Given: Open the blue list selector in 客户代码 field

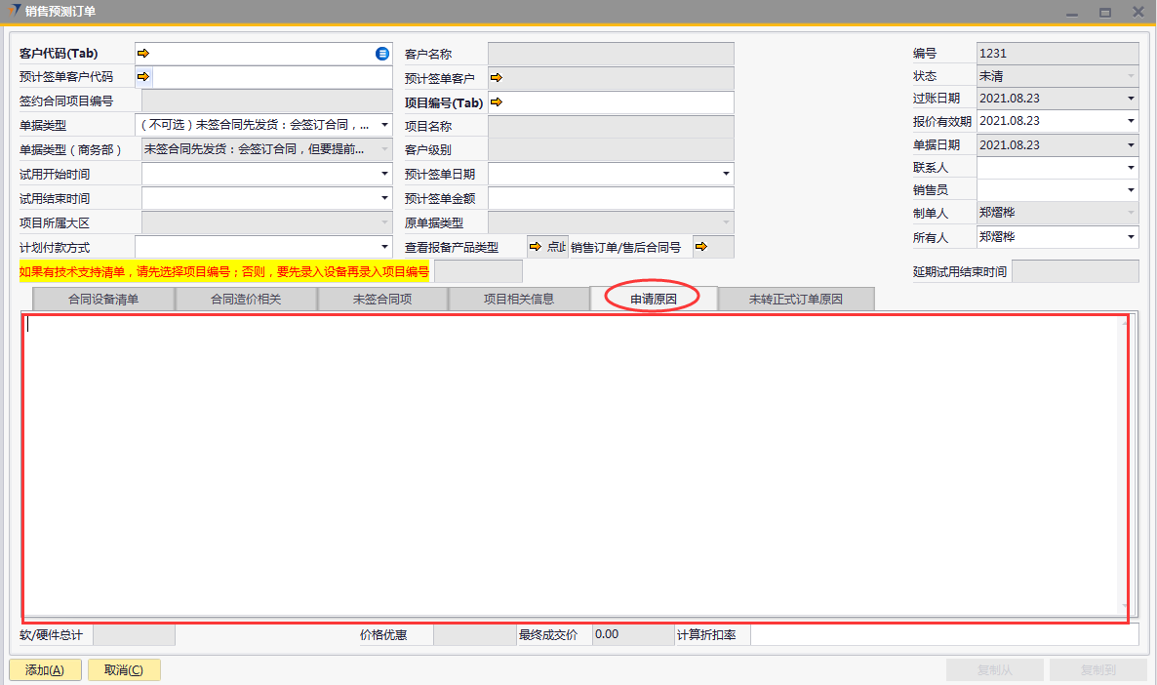Looking at the screenshot, I should [x=382, y=54].
